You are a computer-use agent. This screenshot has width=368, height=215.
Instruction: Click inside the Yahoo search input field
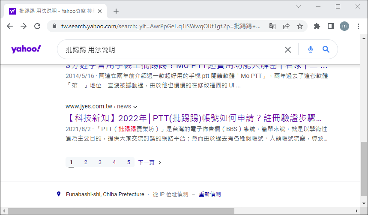point(174,50)
